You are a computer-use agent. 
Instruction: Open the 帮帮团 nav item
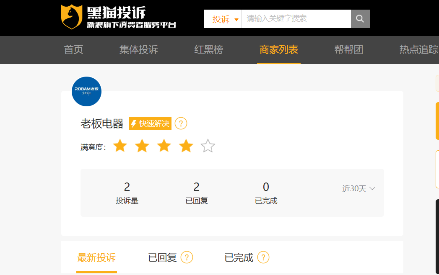coord(348,50)
